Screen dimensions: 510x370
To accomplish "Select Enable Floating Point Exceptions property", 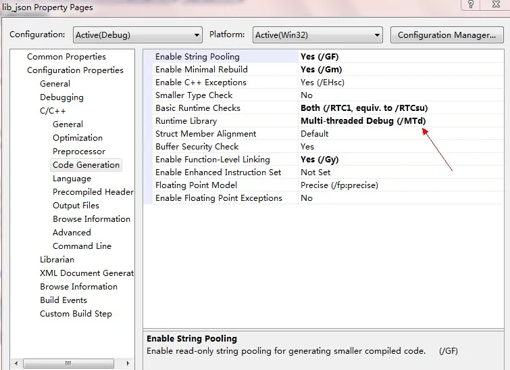I will 225,198.
